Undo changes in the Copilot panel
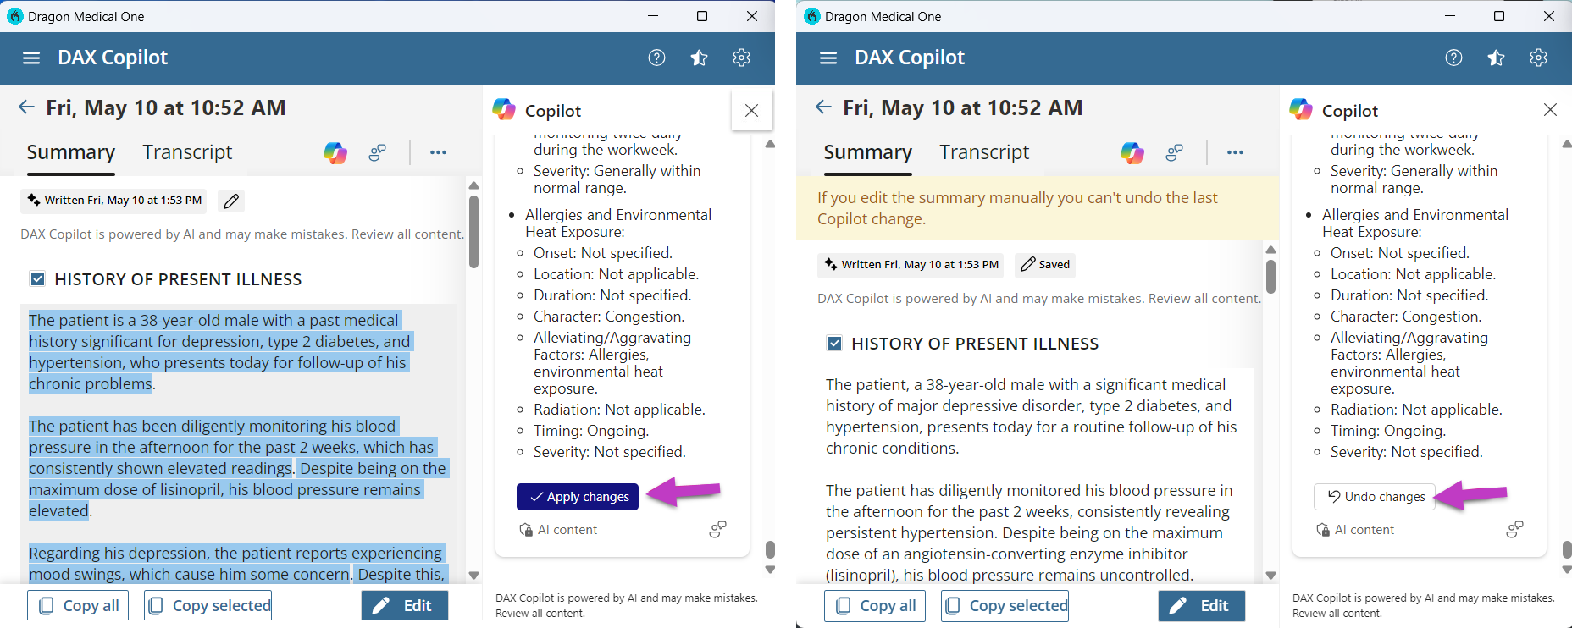Image resolution: width=1572 pixels, height=628 pixels. 1374,497
